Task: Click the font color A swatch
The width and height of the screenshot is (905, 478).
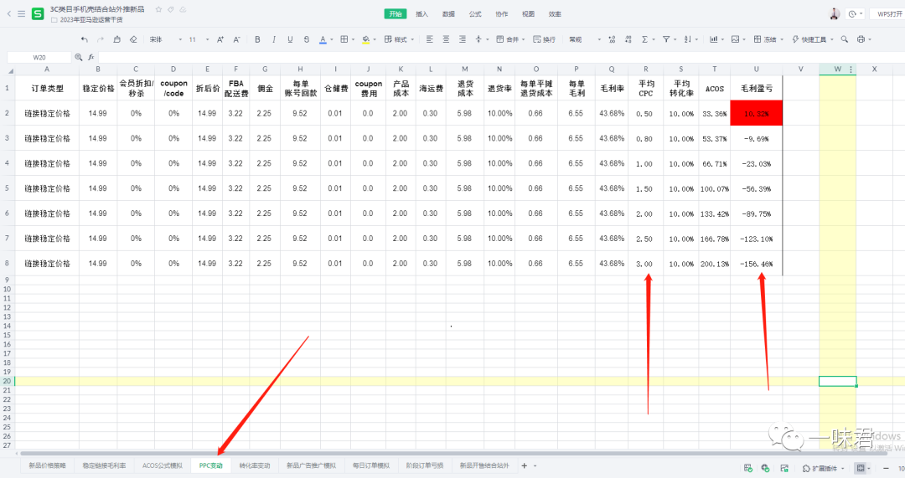Action: coord(324,39)
